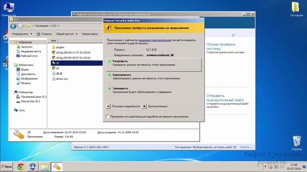Select the dll.dll file
Viewport: 307px width, 172px height.
pos(57,74)
